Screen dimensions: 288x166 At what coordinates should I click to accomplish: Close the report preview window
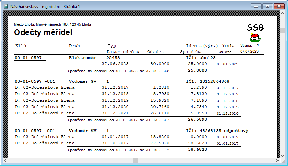coord(279,6)
